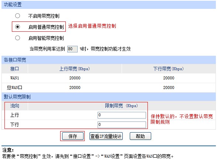Click the 功能设置 section header

109,5
